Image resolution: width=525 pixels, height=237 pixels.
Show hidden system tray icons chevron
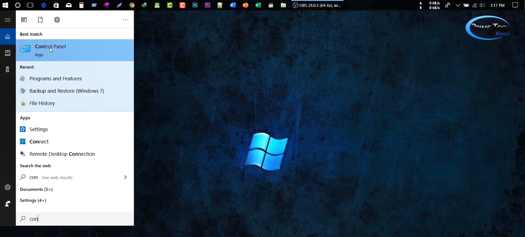click(x=458, y=5)
